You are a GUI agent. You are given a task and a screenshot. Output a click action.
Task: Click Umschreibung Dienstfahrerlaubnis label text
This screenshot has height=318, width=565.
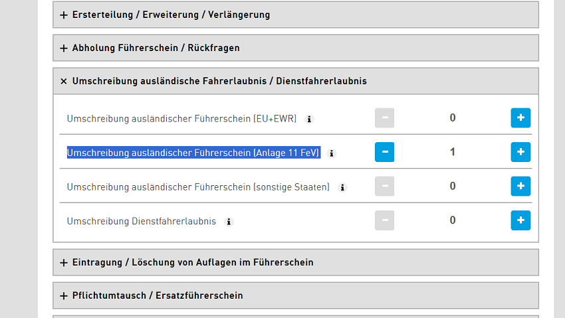tap(141, 221)
